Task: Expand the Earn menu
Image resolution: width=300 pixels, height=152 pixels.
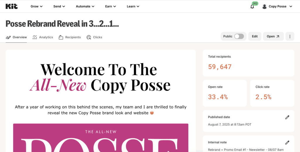Action: click(x=110, y=6)
